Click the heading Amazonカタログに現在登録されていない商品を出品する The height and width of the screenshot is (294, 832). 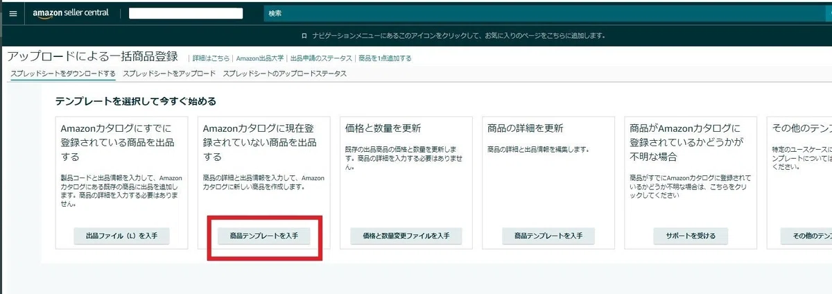tap(260, 143)
